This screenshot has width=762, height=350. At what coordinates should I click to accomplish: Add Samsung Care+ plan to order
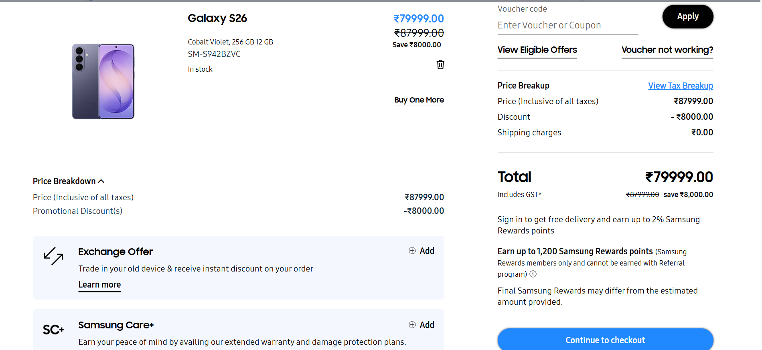(x=422, y=325)
